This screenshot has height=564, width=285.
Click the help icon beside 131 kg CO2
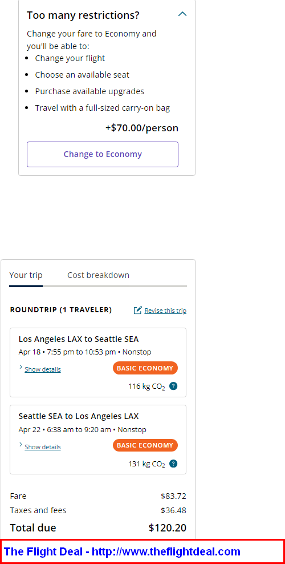[x=173, y=464]
